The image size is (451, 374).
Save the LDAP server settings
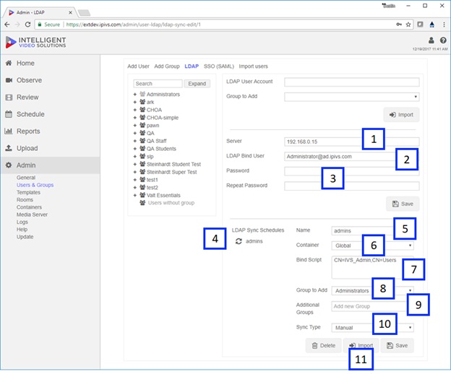(x=403, y=204)
